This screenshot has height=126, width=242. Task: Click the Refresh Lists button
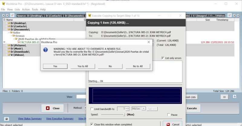(191, 97)
